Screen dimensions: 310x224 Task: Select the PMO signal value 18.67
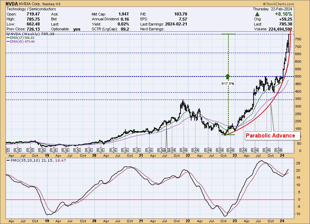[61, 161]
